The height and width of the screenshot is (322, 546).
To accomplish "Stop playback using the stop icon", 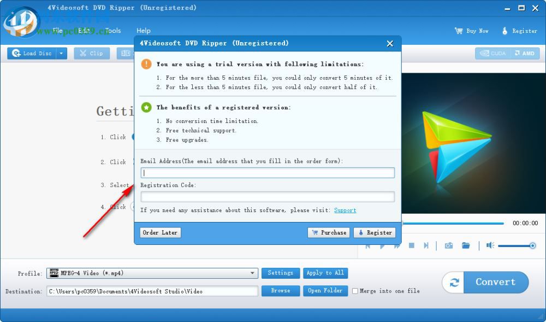I will [x=411, y=245].
